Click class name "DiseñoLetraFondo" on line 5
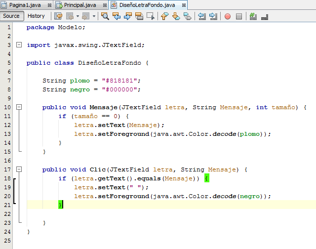The width and height of the screenshot is (316, 249). (110, 63)
